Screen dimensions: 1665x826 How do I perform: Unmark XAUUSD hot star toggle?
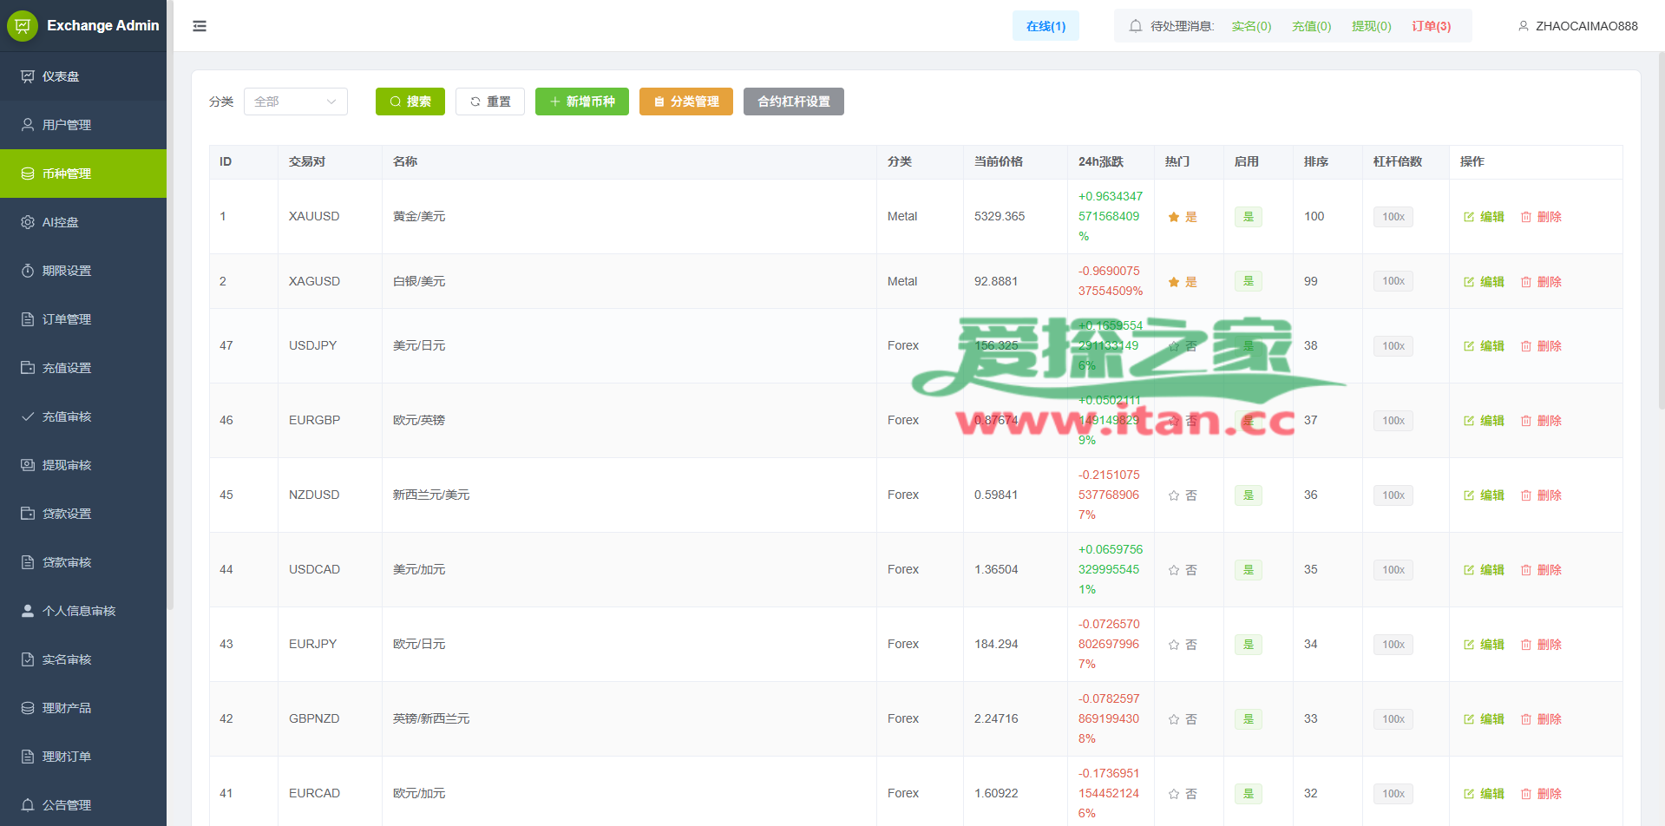(x=1174, y=217)
